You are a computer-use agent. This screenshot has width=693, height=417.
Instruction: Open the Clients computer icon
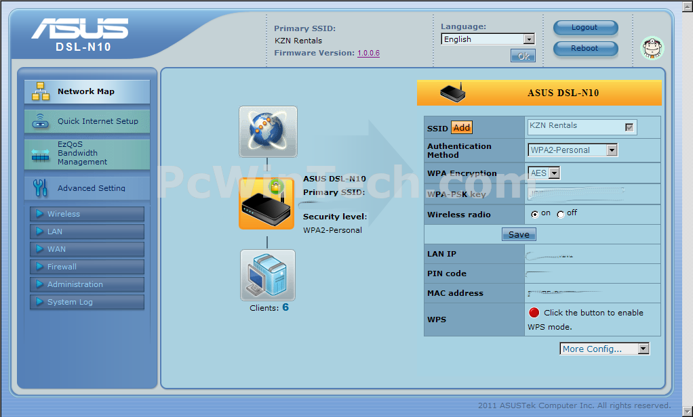pos(268,275)
